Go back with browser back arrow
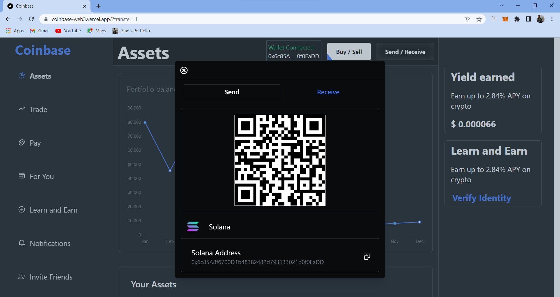Image resolution: width=560 pixels, height=297 pixels. click(x=8, y=19)
